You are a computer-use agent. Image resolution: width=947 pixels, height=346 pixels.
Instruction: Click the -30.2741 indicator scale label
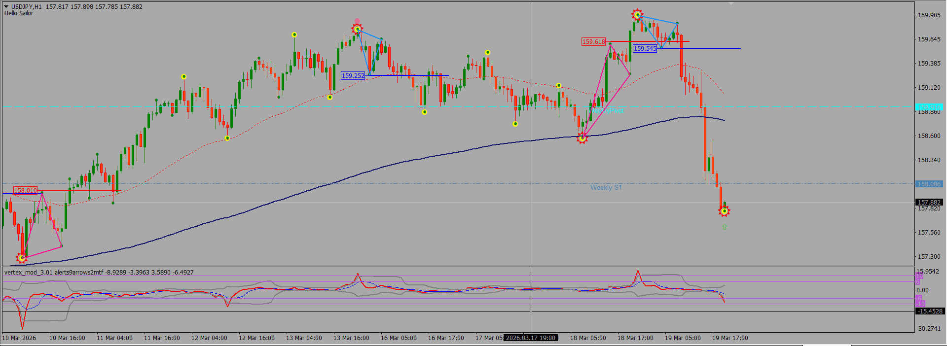pos(929,328)
